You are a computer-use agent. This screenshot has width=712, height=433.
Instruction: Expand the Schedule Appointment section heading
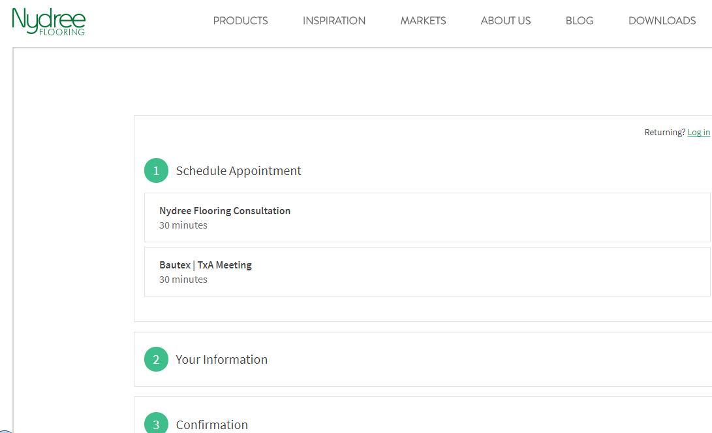238,171
